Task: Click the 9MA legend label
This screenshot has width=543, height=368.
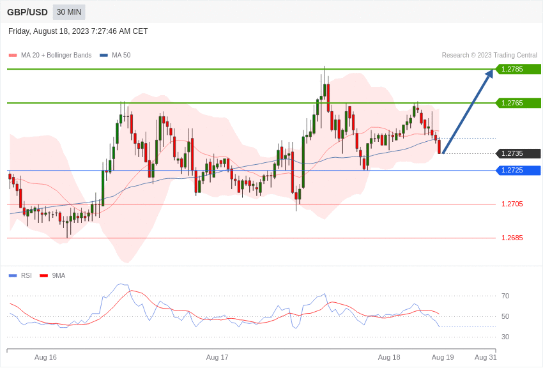Action: 59,275
